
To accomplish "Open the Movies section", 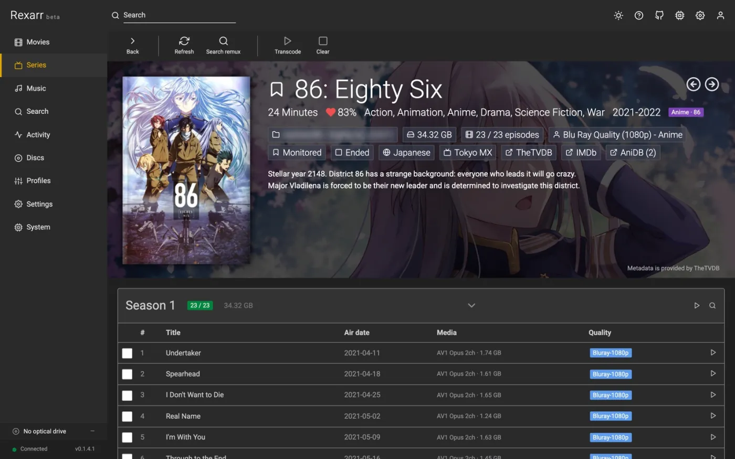I will click(54, 42).
